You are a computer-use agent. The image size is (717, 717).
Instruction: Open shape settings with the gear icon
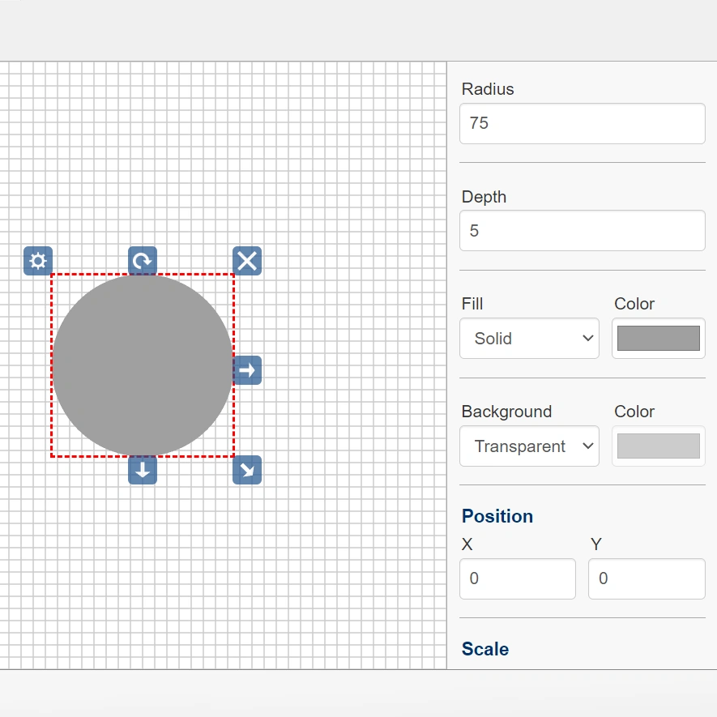click(38, 261)
